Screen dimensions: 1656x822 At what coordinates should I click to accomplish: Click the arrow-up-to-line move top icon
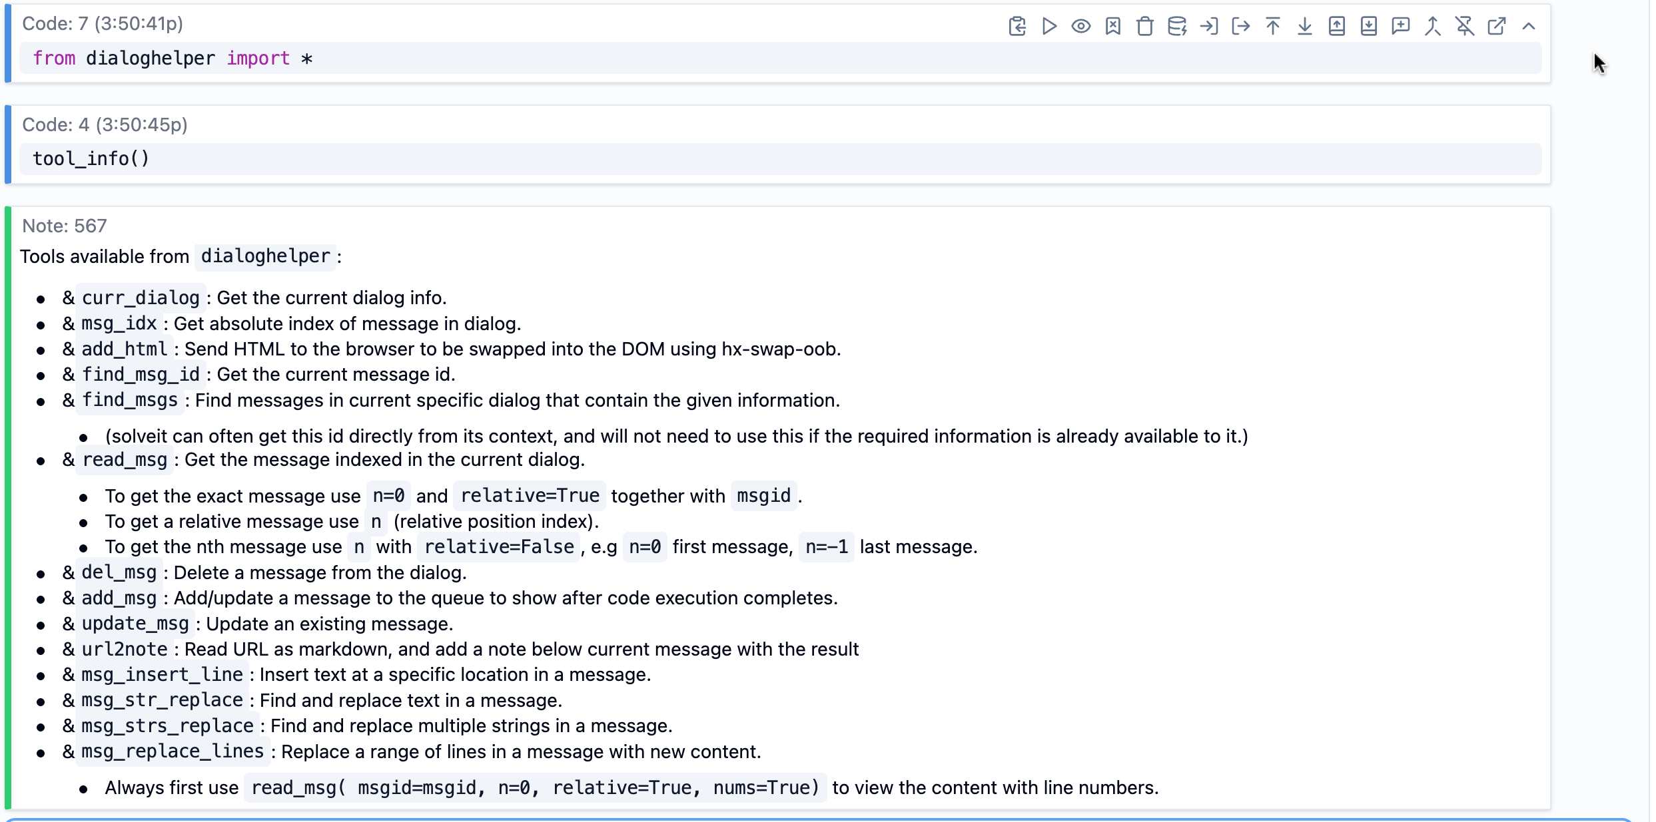click(x=1273, y=26)
